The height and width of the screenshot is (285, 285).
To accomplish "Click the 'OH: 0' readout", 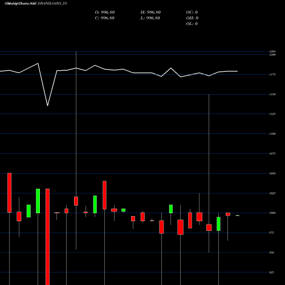I will [192, 18].
